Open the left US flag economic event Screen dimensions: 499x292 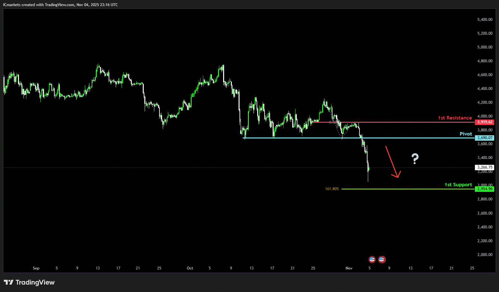372,259
